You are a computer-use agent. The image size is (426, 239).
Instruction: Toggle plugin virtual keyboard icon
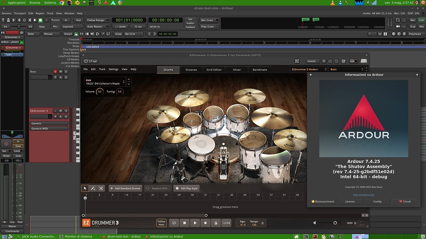(x=364, y=61)
